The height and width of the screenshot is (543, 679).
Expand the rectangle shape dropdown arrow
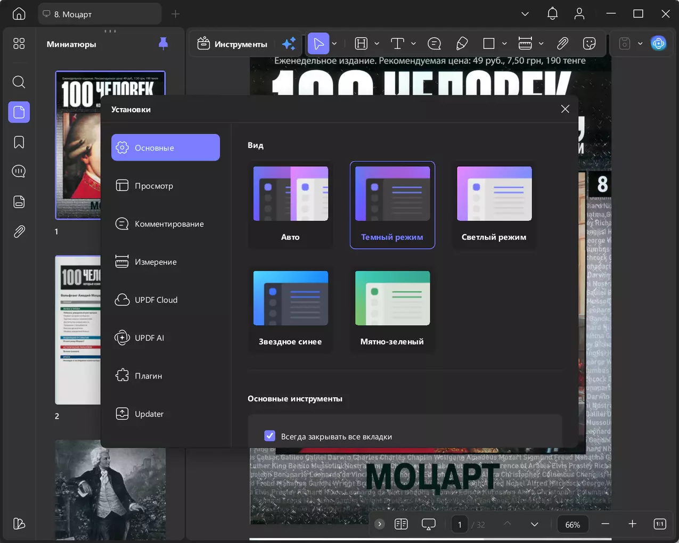tap(504, 44)
